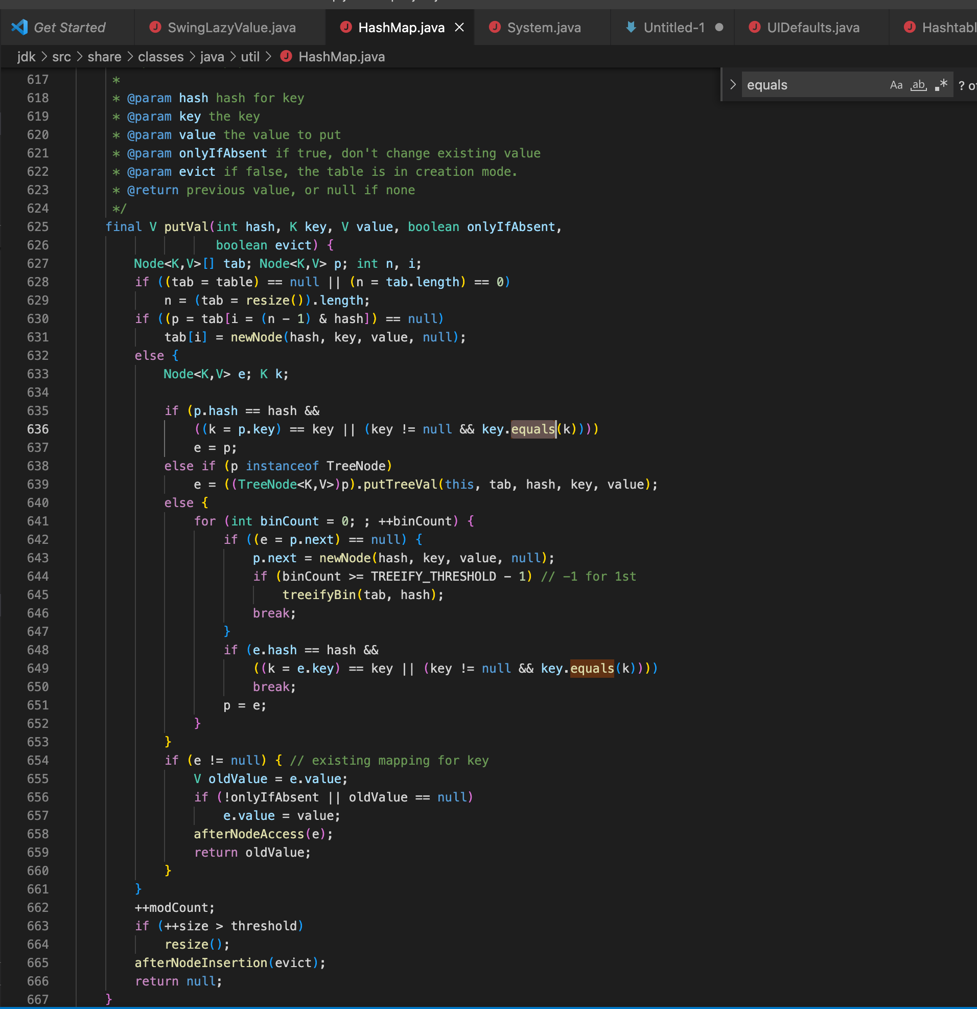Expand the replace toggle in Find widget
Screen dimensions: 977x1009
[733, 84]
